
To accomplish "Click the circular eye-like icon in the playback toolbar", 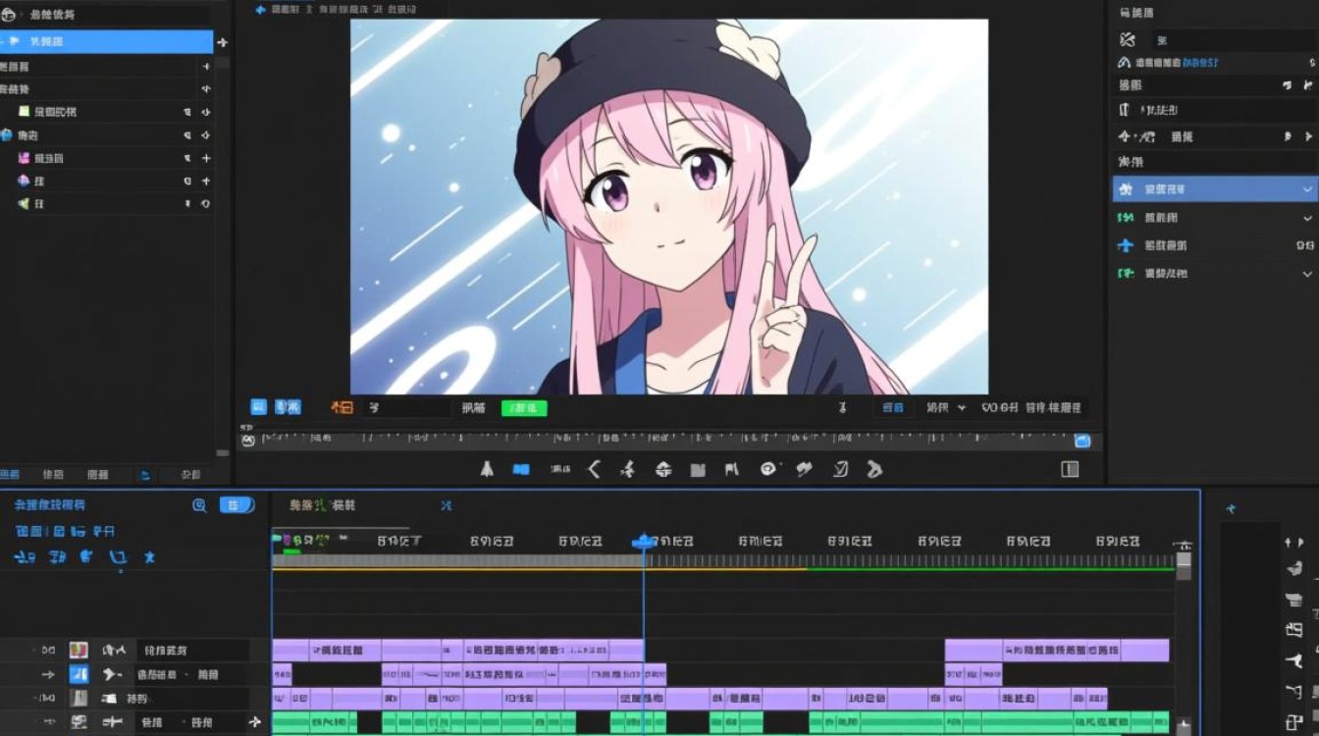I will tap(768, 469).
